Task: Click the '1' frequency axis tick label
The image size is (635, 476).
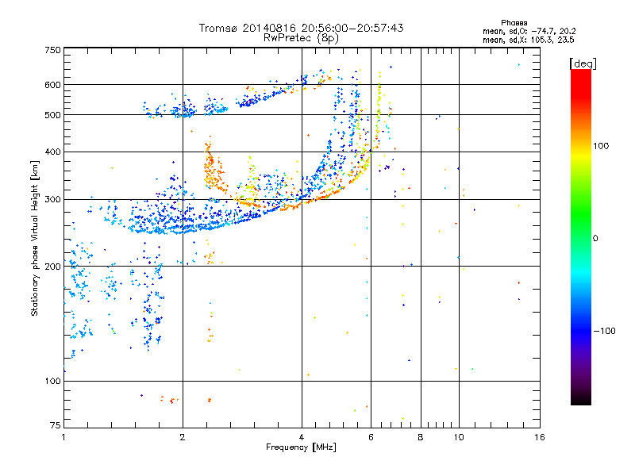Action: tap(63, 437)
